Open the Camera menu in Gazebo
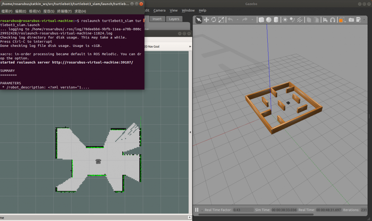 [159, 11]
